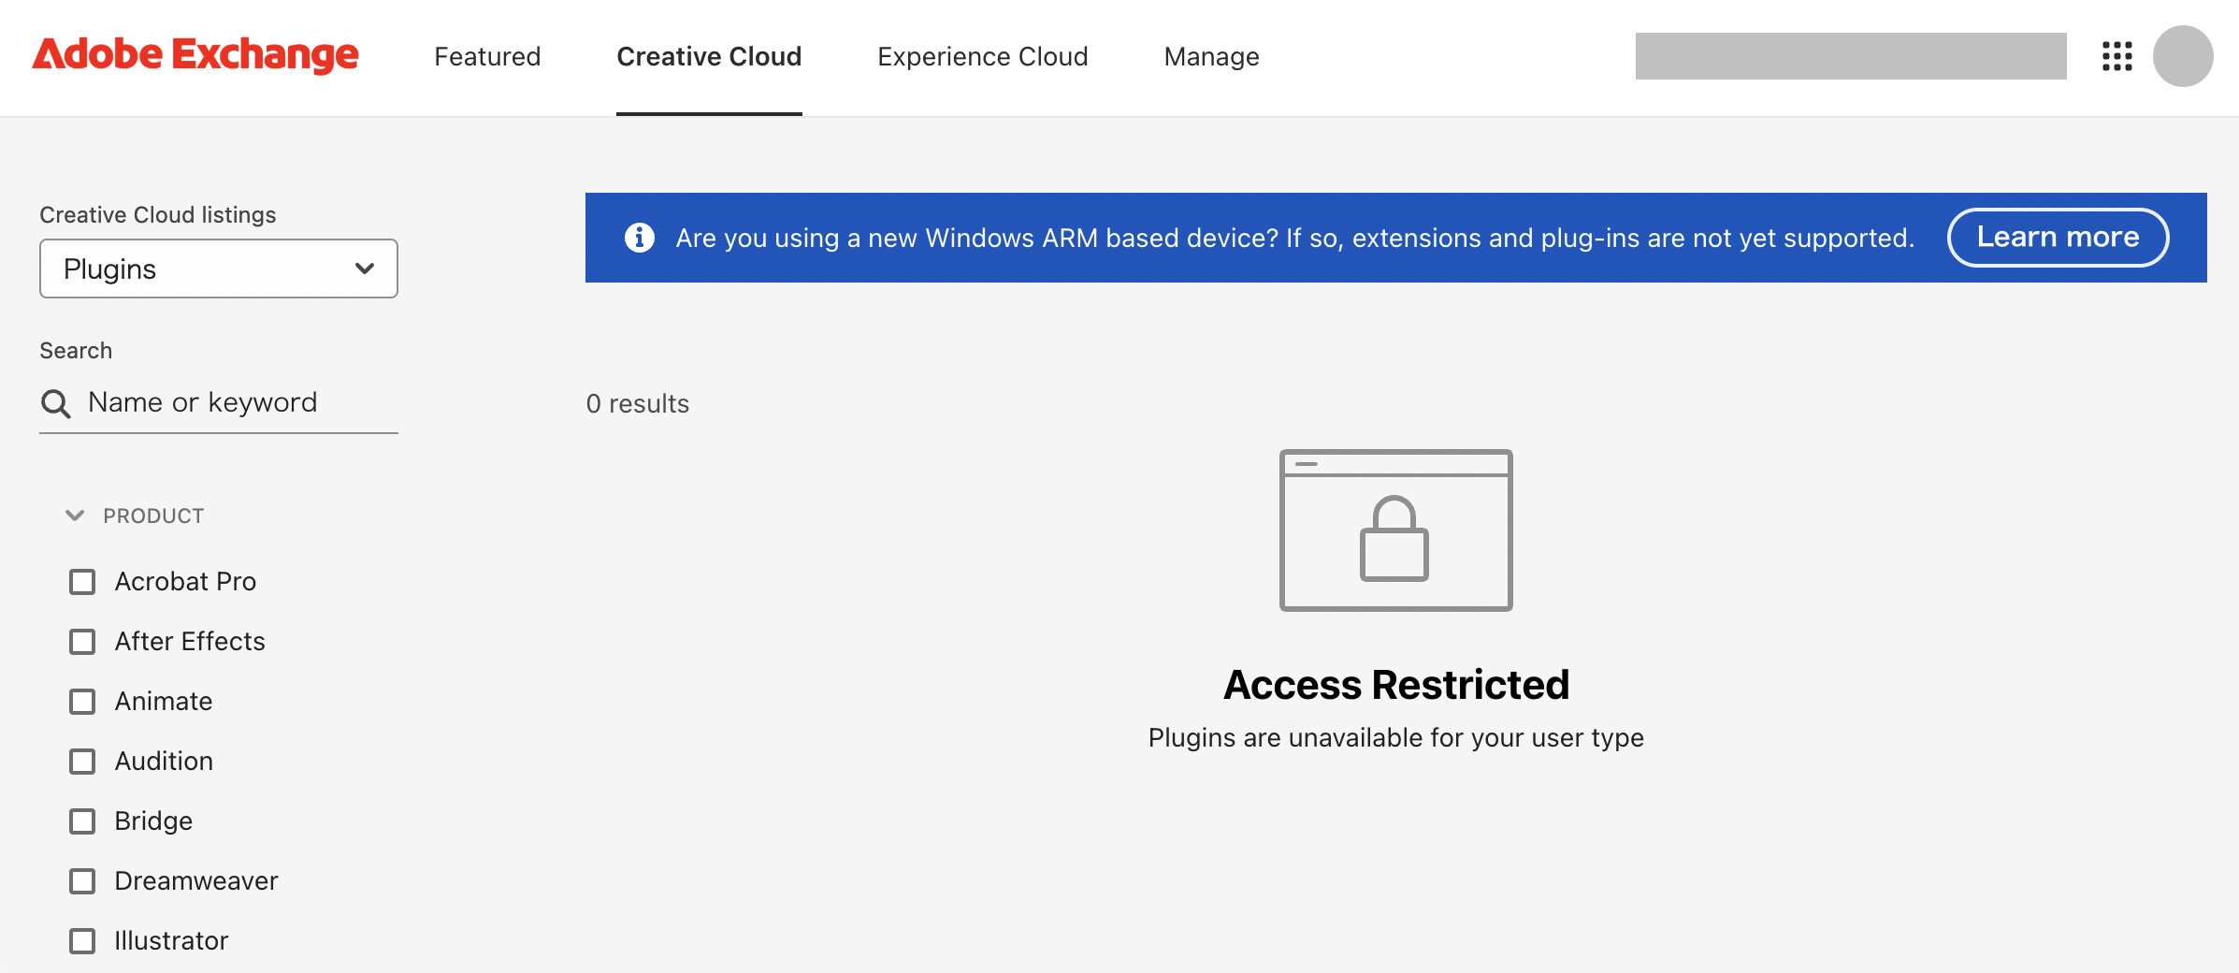Screen dimensions: 2239x973
Task: Collapse the PRODUCT filter section
Action: tap(75, 516)
